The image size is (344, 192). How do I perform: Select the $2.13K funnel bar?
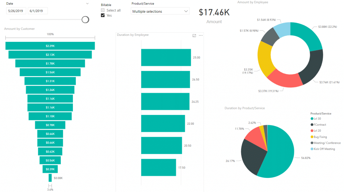[x=50, y=55]
